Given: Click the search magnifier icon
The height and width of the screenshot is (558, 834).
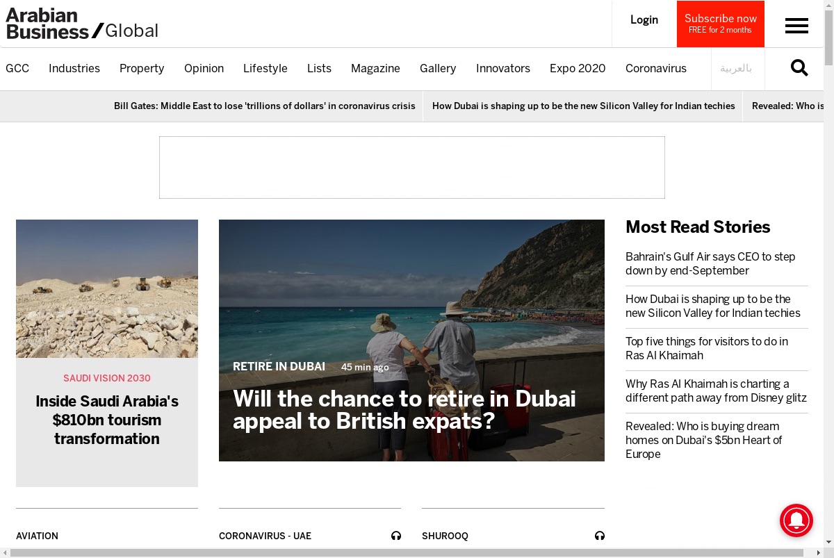Looking at the screenshot, I should [799, 67].
